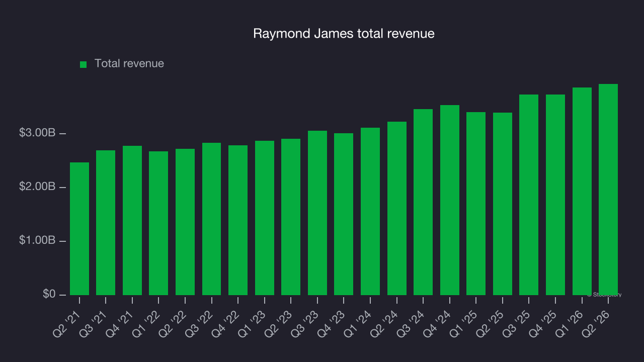
Task: Select the Q2 '24 revenue bar
Action: (397, 208)
